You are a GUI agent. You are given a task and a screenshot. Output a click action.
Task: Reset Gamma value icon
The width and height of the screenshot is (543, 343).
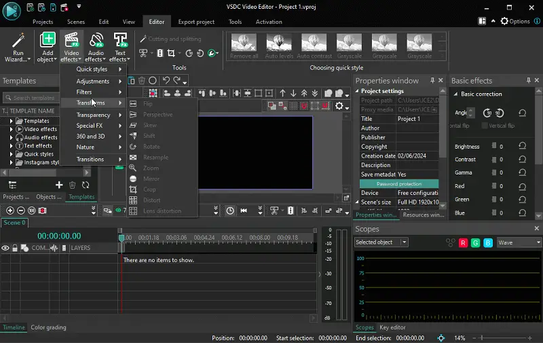(x=522, y=173)
